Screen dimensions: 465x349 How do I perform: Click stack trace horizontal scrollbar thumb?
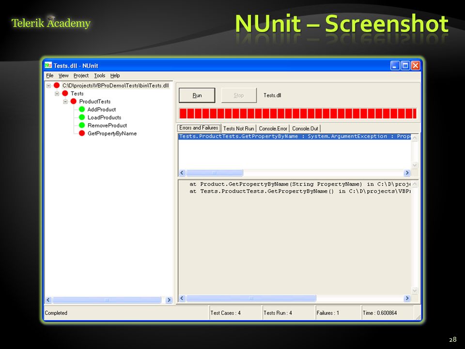click(x=251, y=298)
